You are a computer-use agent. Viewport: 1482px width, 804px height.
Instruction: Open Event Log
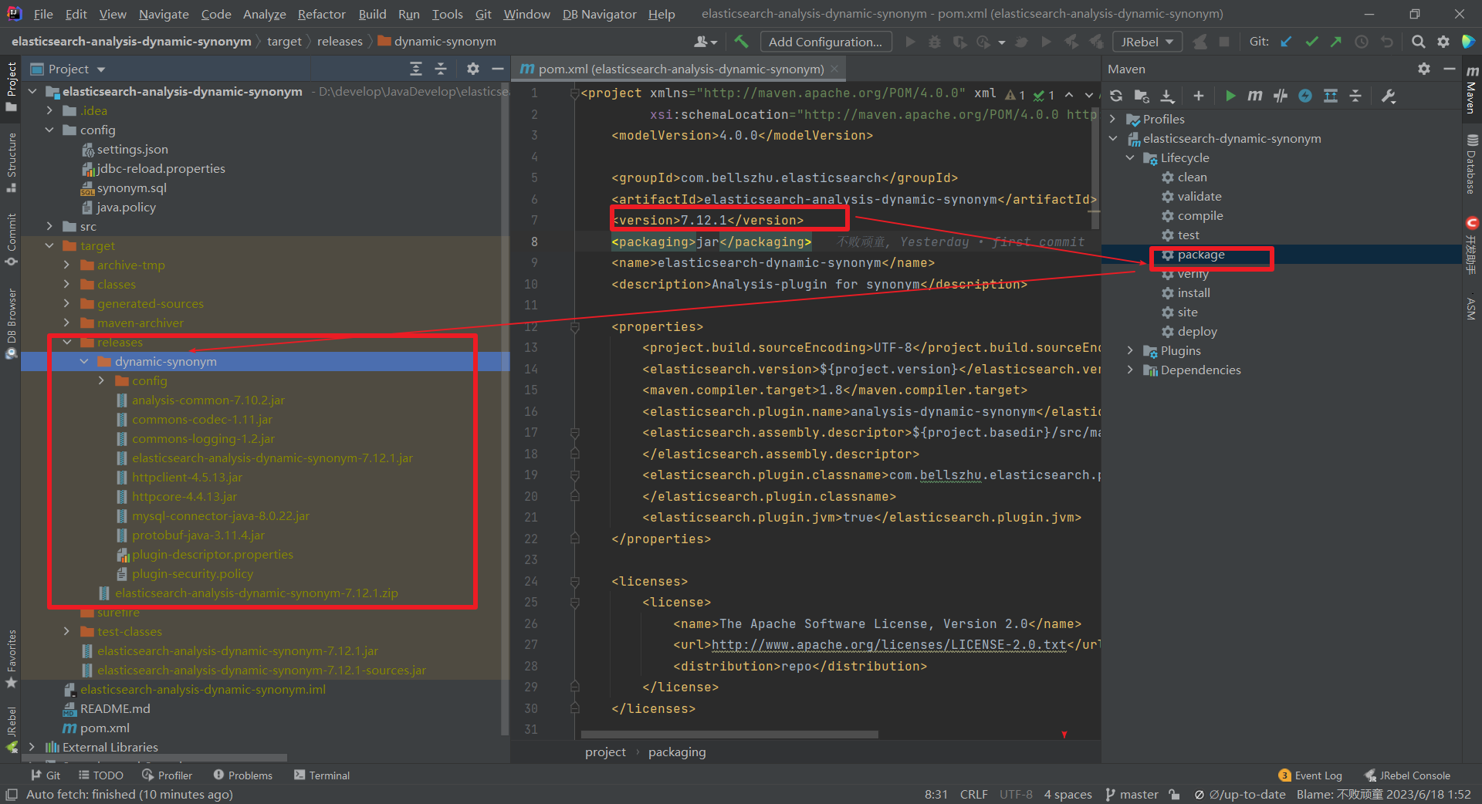coord(1310,775)
